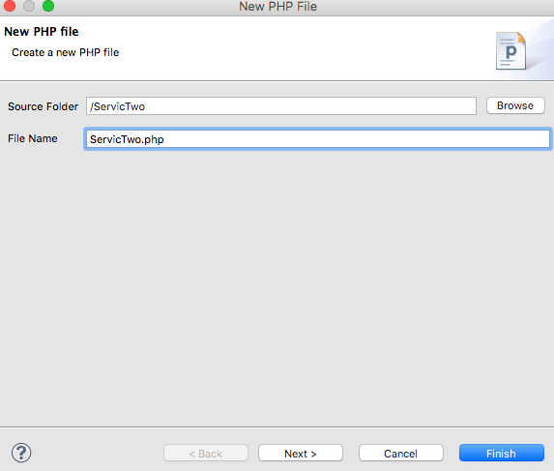Click the empty gray area below File Name

coord(277,282)
